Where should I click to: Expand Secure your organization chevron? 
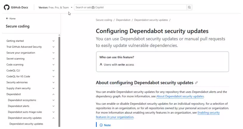53,53
